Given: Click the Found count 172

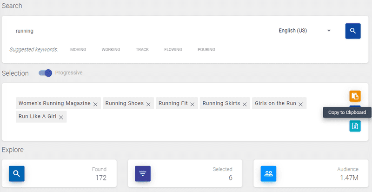Looking at the screenshot, I should 101,178.
